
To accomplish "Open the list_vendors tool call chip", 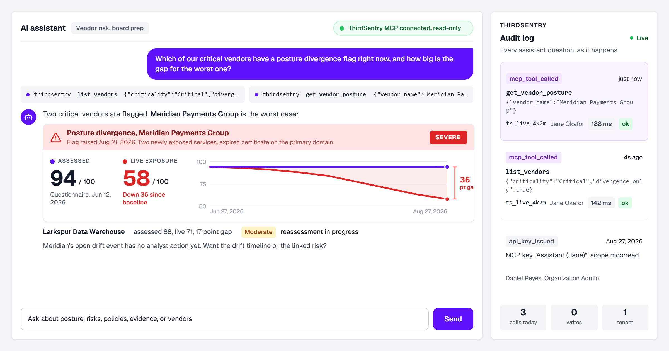I will [x=133, y=94].
